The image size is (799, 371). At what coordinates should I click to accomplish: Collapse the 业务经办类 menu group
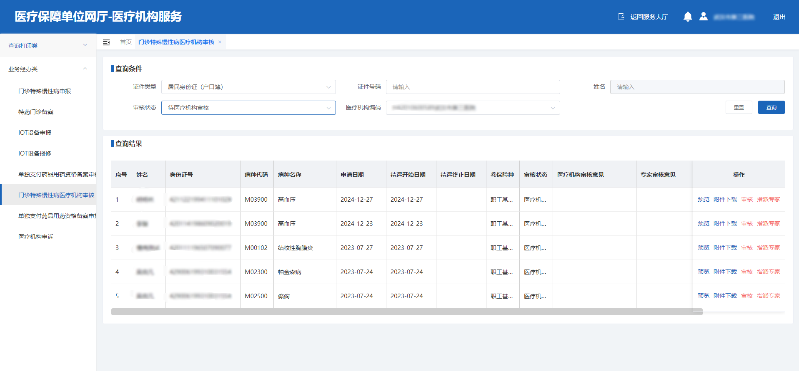48,69
